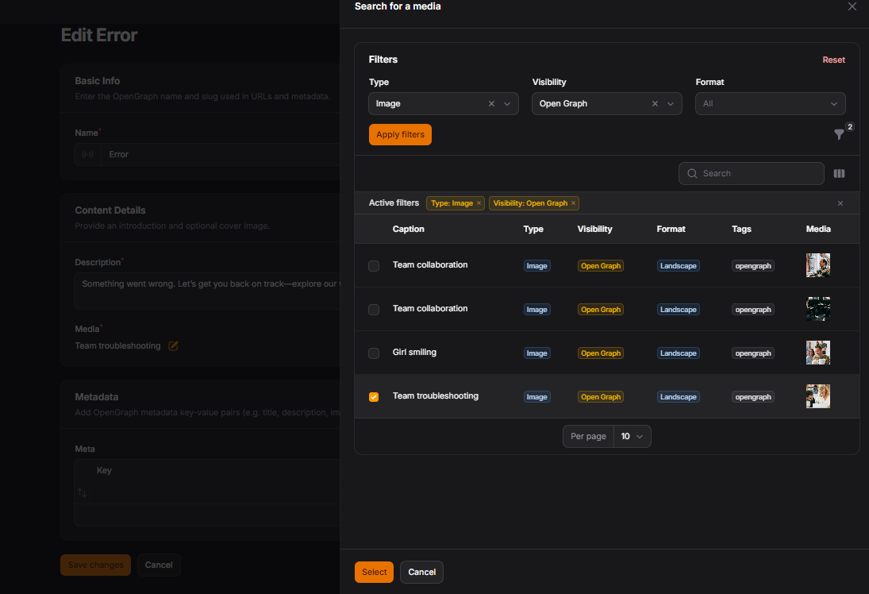
Task: Click Cancel in the media search panel
Action: (421, 572)
